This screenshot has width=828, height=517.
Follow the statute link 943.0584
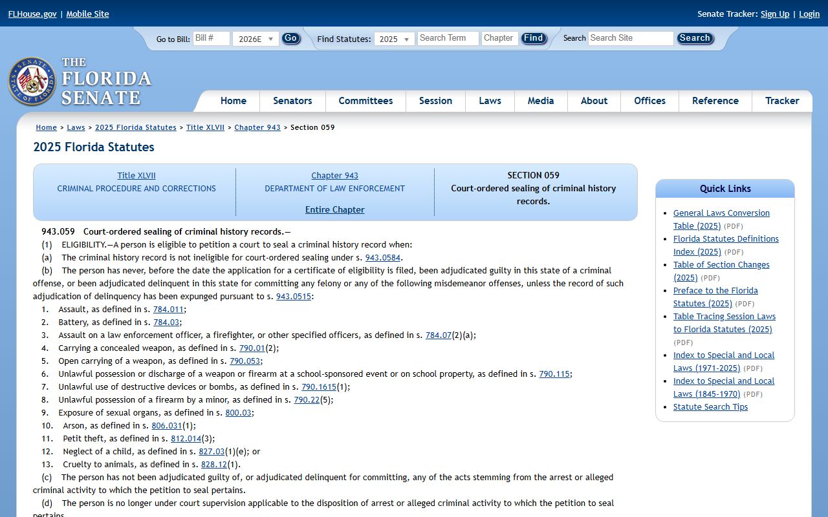pos(383,257)
